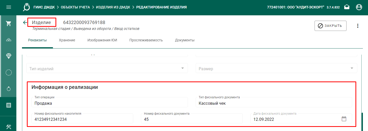Image resolution: width=368 pixels, height=131 pixels.
Task: Open the hamburger navigation menu
Action: (x=8, y=7)
